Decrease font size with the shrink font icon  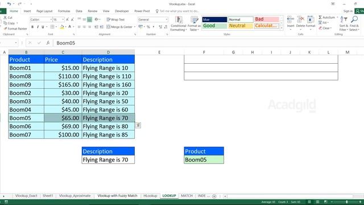point(72,19)
